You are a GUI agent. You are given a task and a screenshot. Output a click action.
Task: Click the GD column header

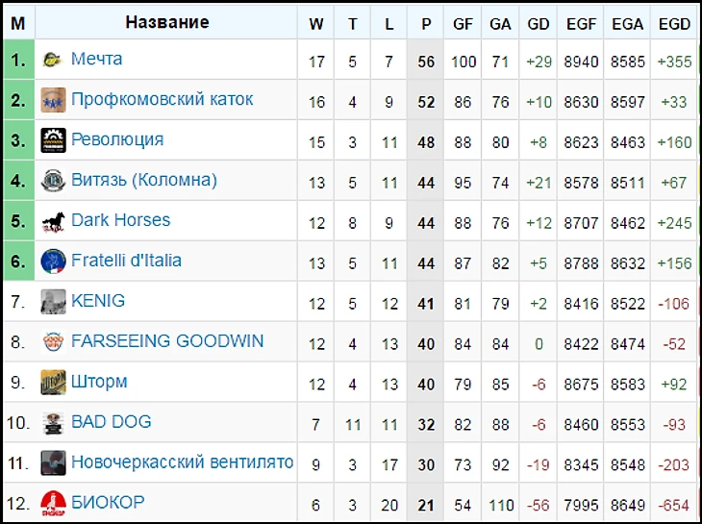point(538,23)
